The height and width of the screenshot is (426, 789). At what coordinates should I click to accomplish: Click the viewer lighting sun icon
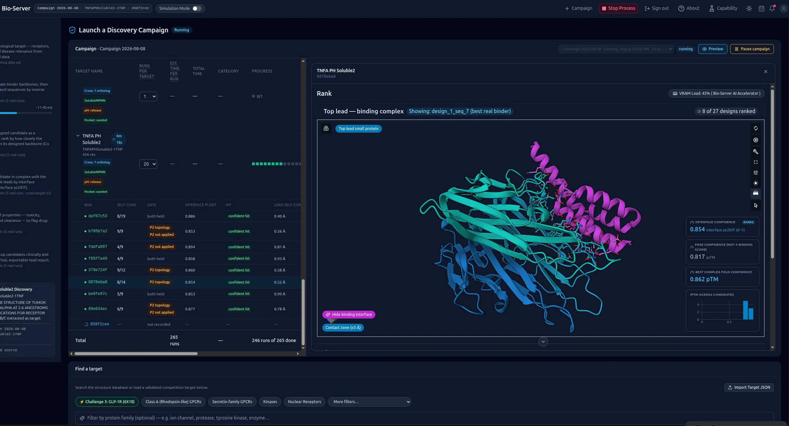point(756,183)
